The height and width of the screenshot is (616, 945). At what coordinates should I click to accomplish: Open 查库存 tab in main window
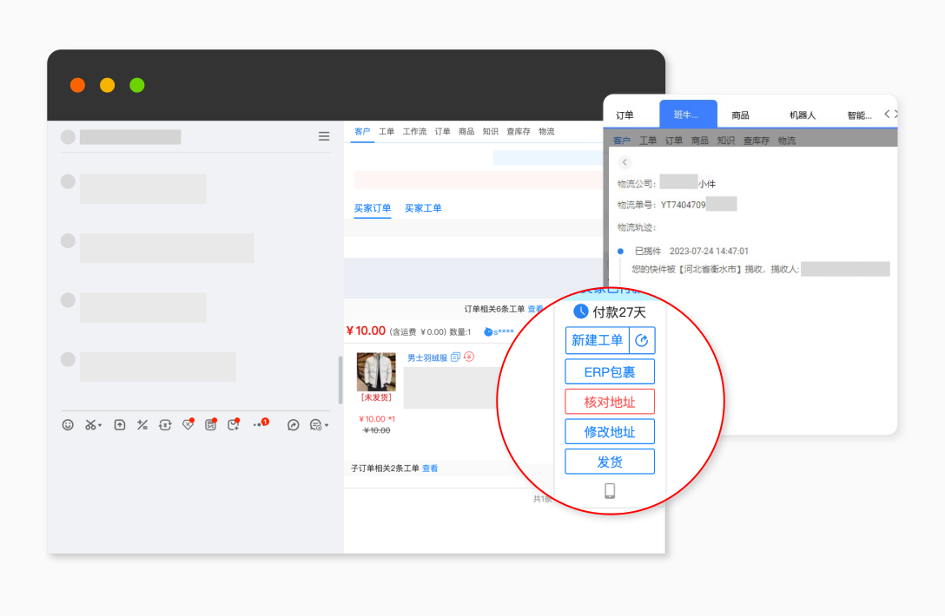[x=519, y=131]
